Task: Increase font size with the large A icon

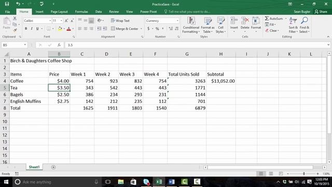Action: click(x=66, y=21)
